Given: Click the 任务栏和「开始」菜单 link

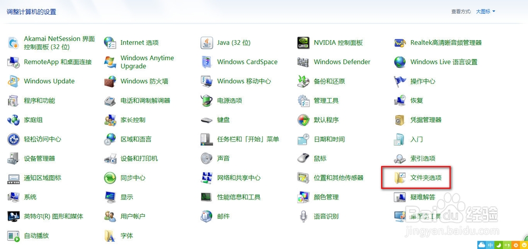Looking at the screenshot, I should (x=248, y=139).
